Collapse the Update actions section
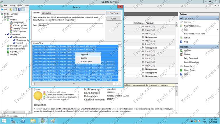 pos(217,47)
